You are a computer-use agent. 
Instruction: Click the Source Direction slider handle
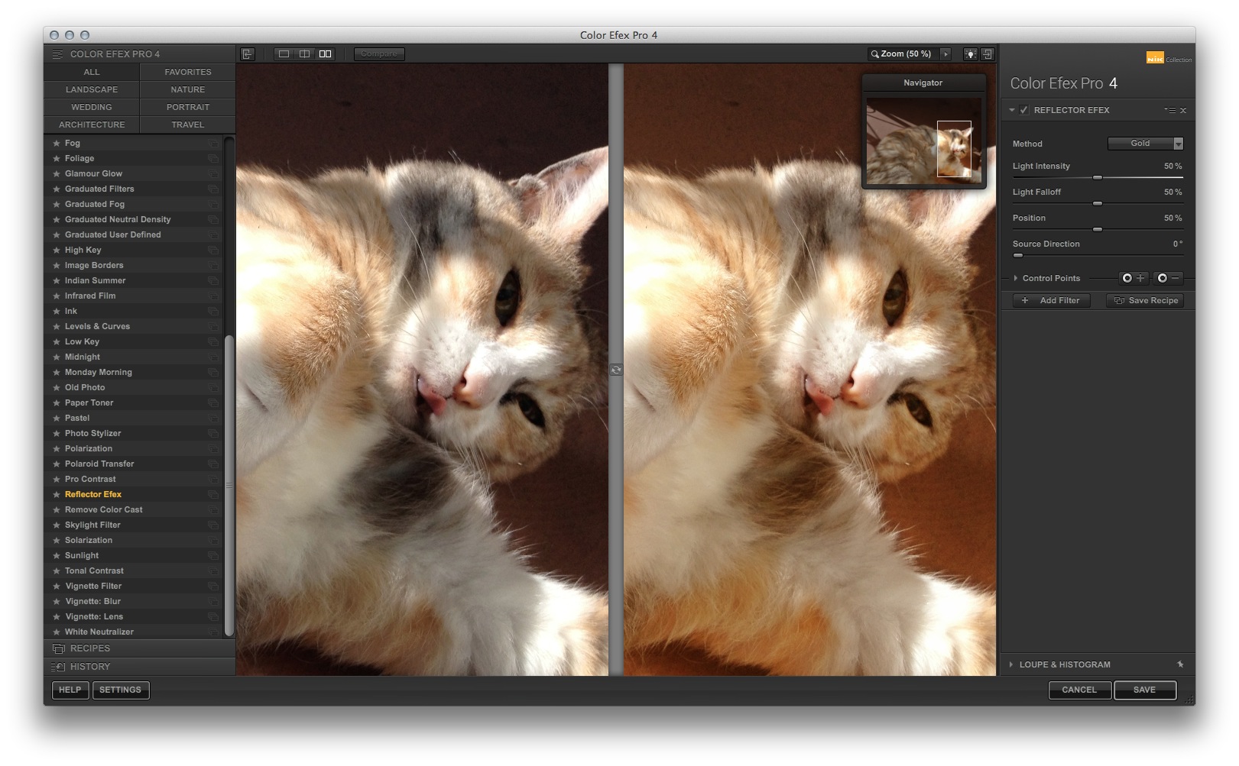click(1017, 255)
